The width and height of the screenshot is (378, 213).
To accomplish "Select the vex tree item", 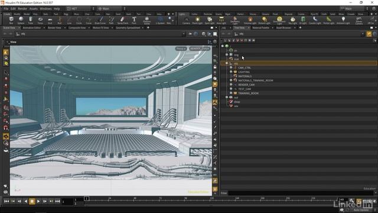I will pos(236,106).
